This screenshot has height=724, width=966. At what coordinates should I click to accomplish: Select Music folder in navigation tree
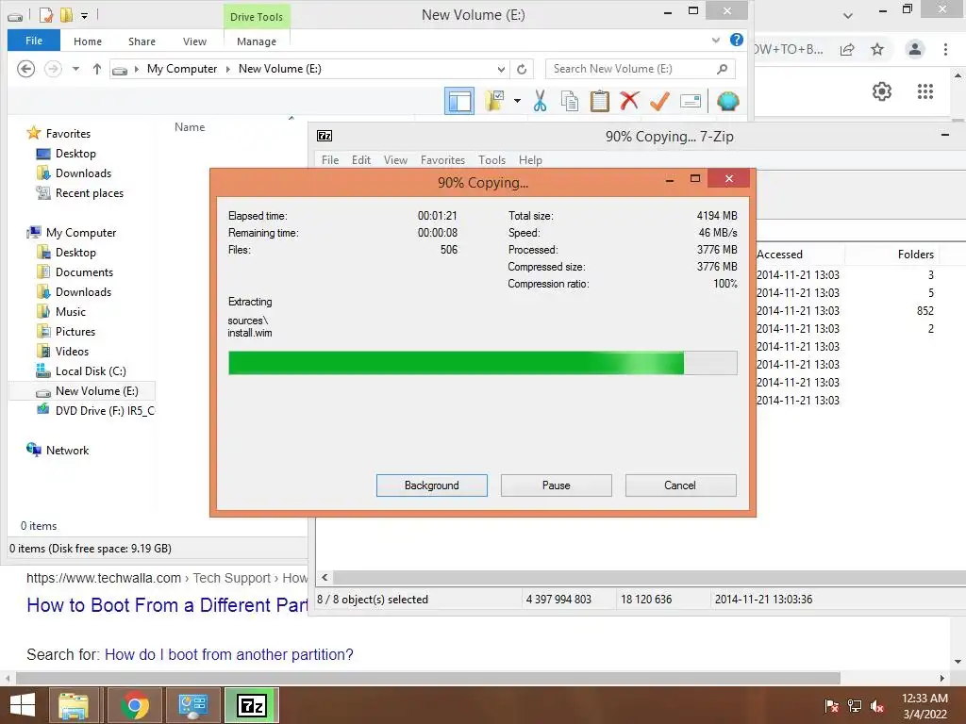70,311
